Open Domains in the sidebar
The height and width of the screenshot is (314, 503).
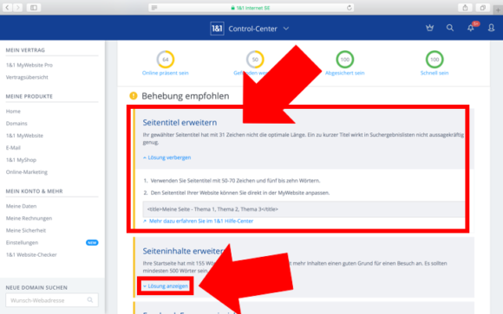16,123
